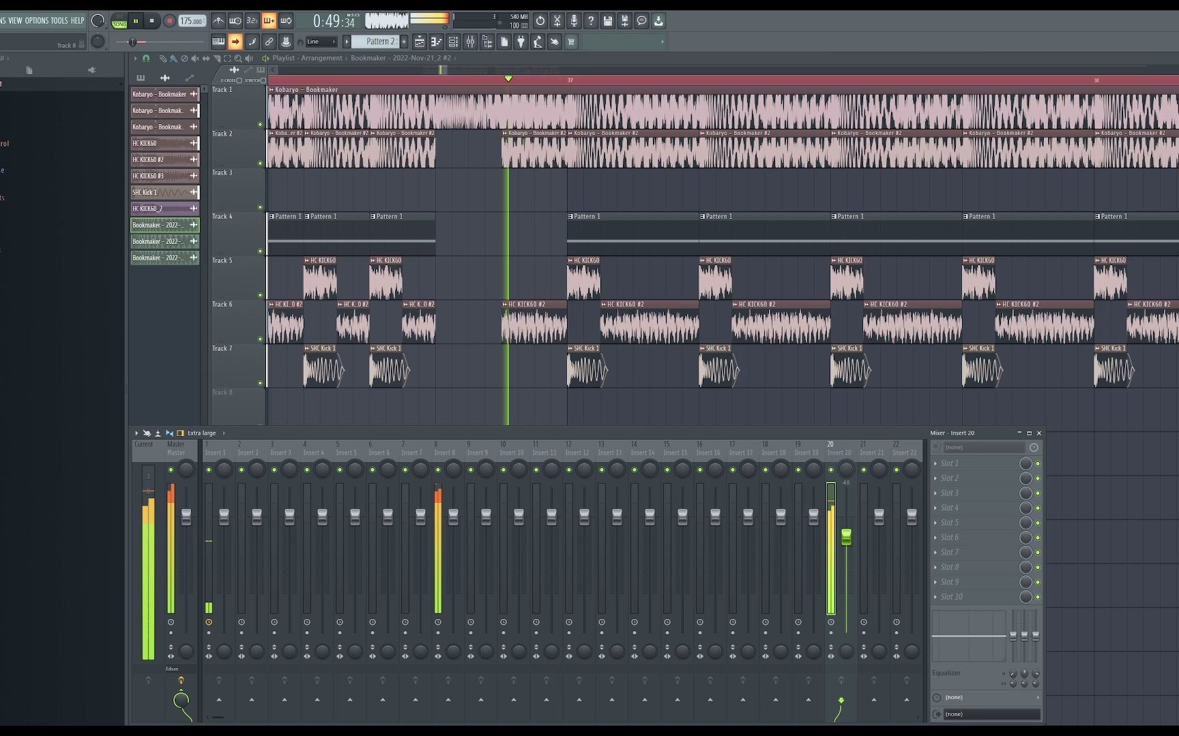Click the render/export audio icon
The height and width of the screenshot is (736, 1179).
click(x=625, y=20)
